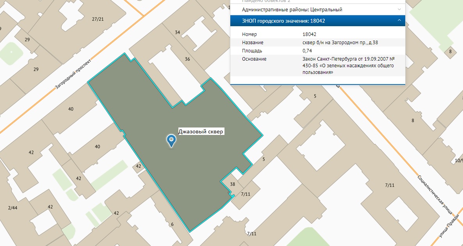Click the Основание law text entry
The height and width of the screenshot is (246, 463).
[x=348, y=65]
